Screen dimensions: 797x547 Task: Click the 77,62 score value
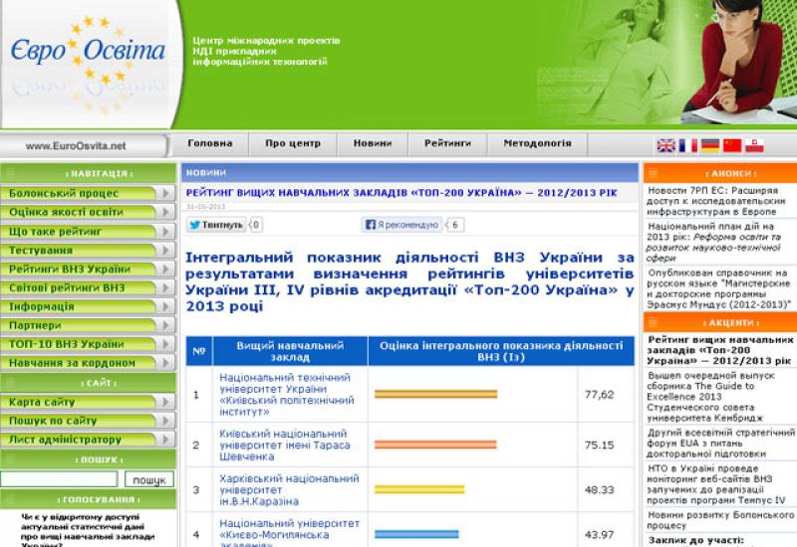(600, 394)
